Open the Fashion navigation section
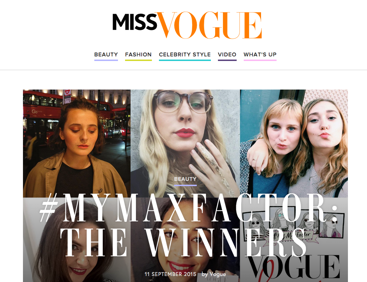This screenshot has height=282, width=367. coord(138,55)
